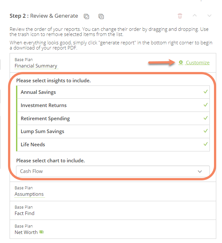This screenshot has width=222, height=243.
Task: Deselect the Retirement Spending insight
Action: click(x=206, y=118)
